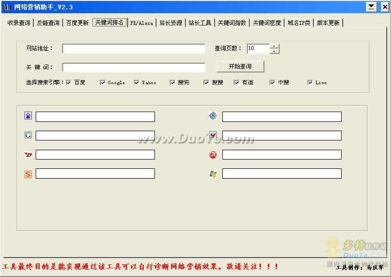Uncheck the 搜搜 search engine checkbox

(x=206, y=82)
